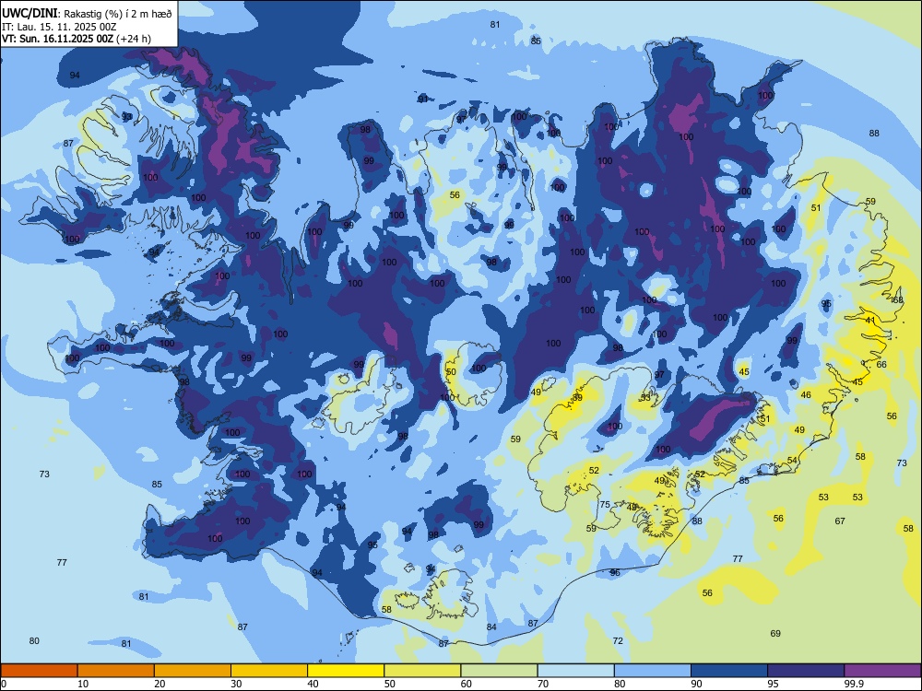The image size is (922, 691).
Task: Click the legend tick label '60'
Action: [467, 684]
